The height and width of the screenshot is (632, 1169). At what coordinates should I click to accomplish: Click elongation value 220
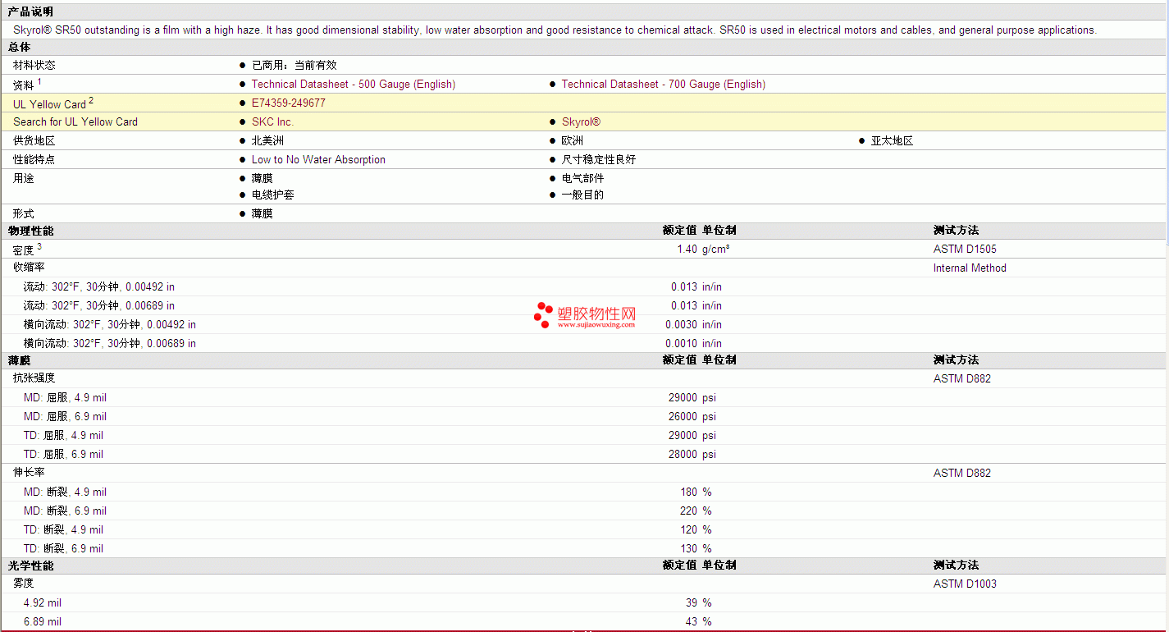click(688, 511)
